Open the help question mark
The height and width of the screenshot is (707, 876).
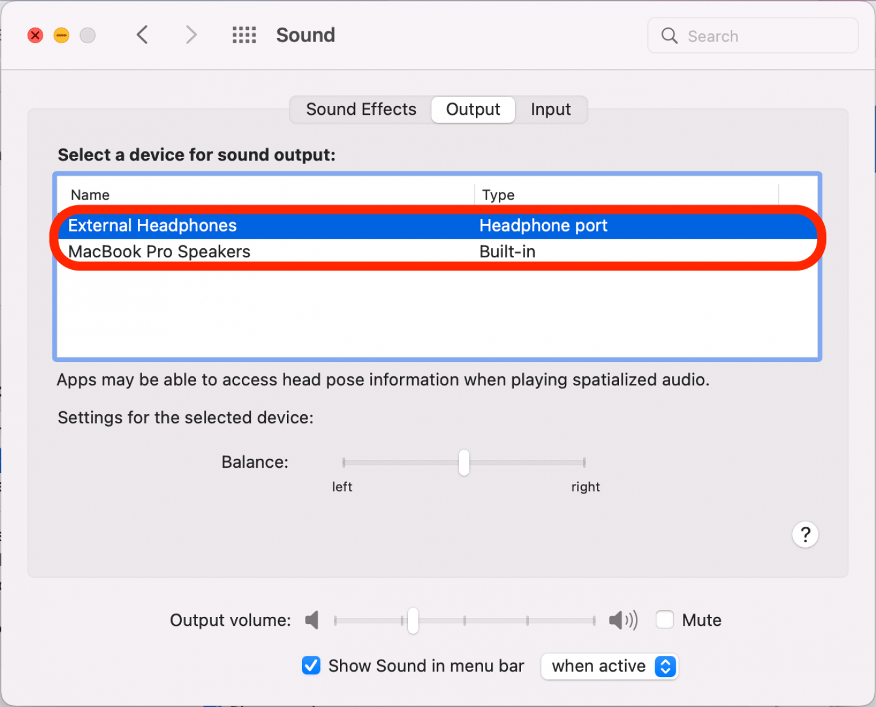click(805, 534)
